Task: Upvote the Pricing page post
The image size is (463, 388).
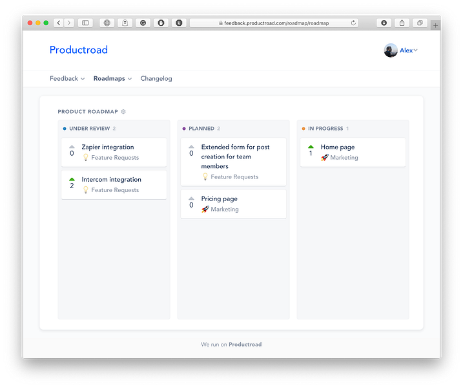Action: [x=191, y=199]
